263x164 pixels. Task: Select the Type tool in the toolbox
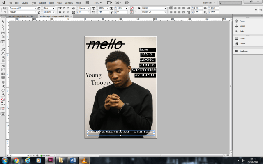pos(2,42)
